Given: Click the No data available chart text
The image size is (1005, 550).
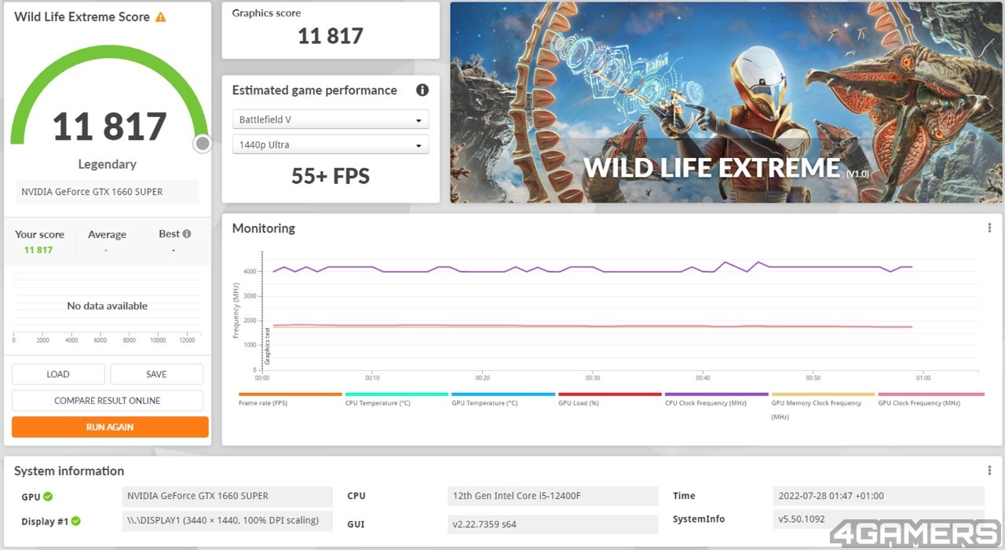Looking at the screenshot, I should pyautogui.click(x=108, y=306).
